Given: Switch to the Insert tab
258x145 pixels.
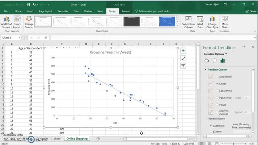Looking at the screenshot, I should pos(30,11).
